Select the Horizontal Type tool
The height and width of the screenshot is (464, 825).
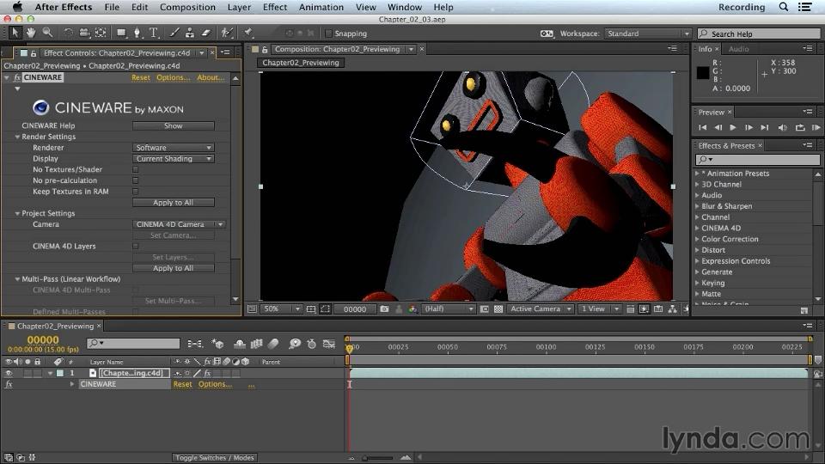(x=154, y=33)
